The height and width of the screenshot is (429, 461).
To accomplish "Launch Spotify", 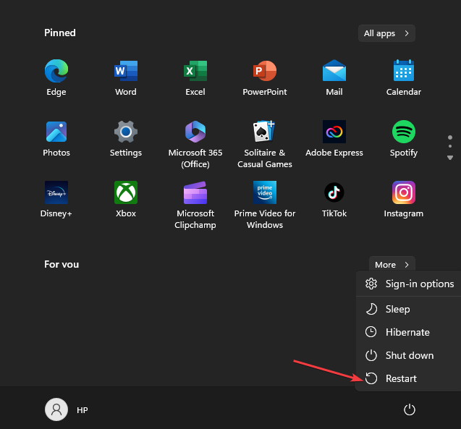I will click(x=404, y=138).
